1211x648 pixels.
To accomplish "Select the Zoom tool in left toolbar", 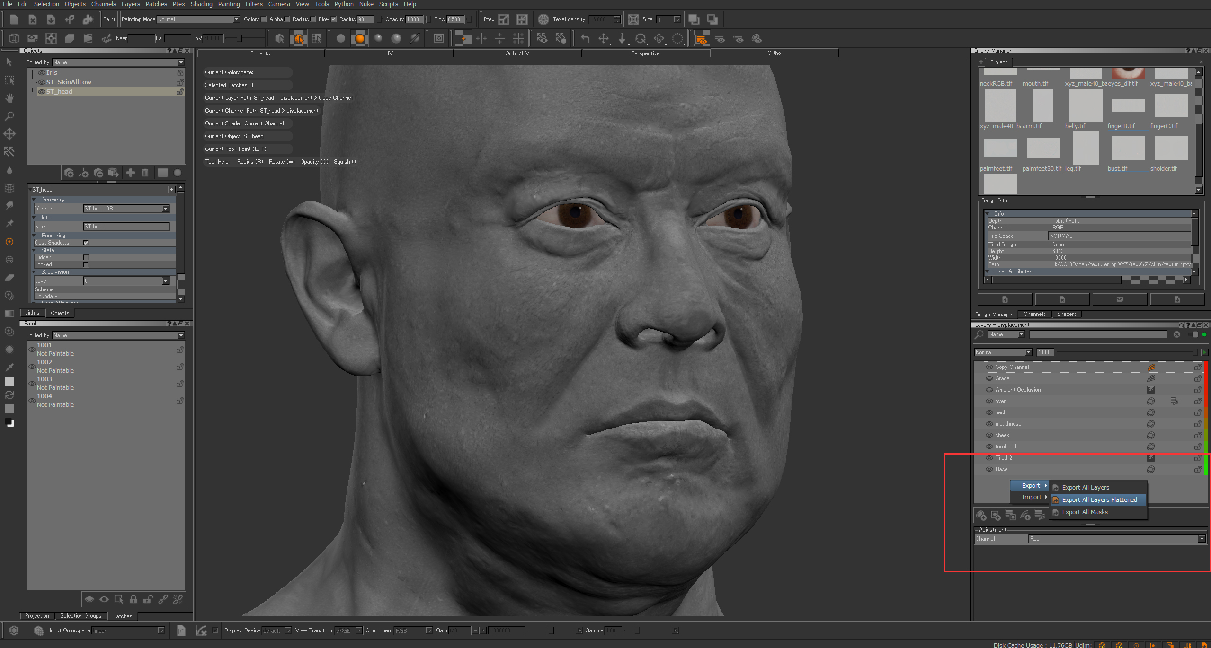I will (9, 116).
